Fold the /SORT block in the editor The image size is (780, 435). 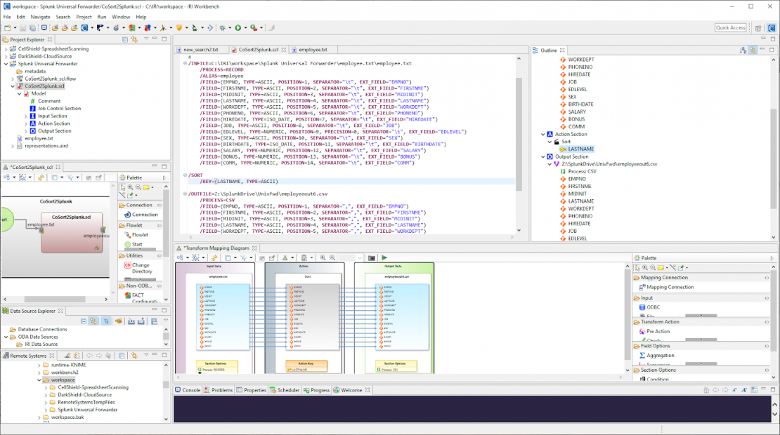click(x=185, y=175)
